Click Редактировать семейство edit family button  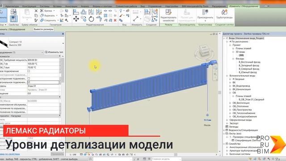tap(168, 15)
